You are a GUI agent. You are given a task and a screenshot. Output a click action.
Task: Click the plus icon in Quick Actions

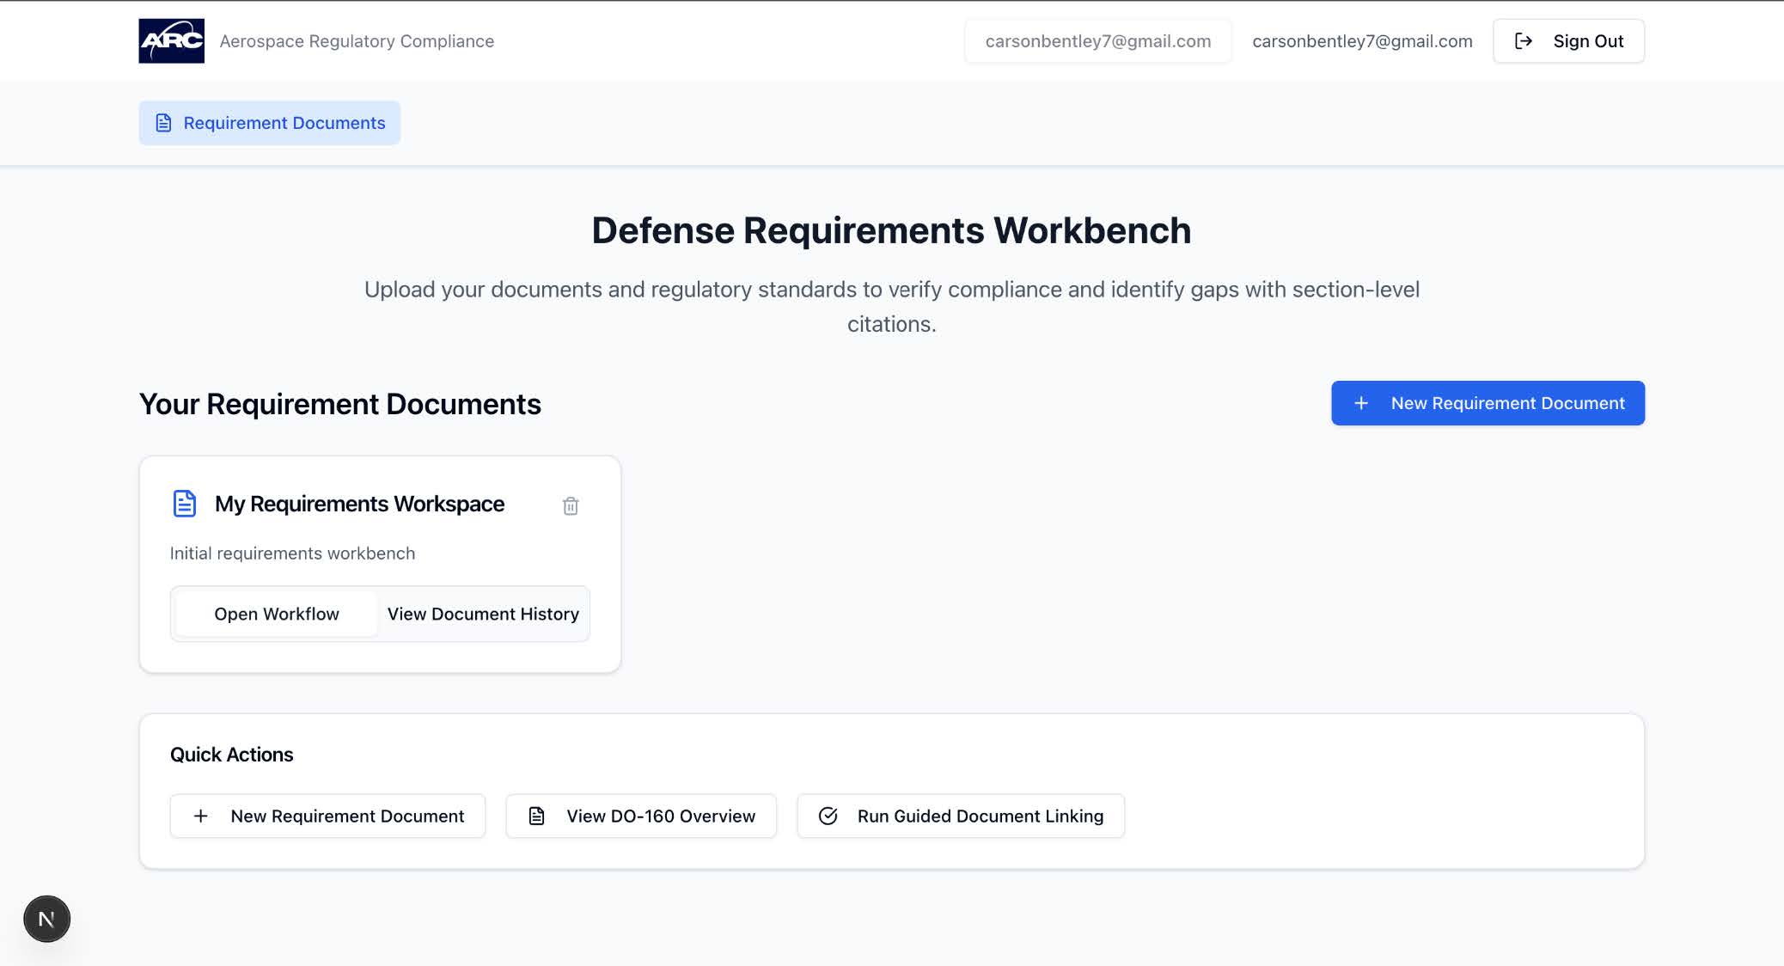[x=200, y=816]
